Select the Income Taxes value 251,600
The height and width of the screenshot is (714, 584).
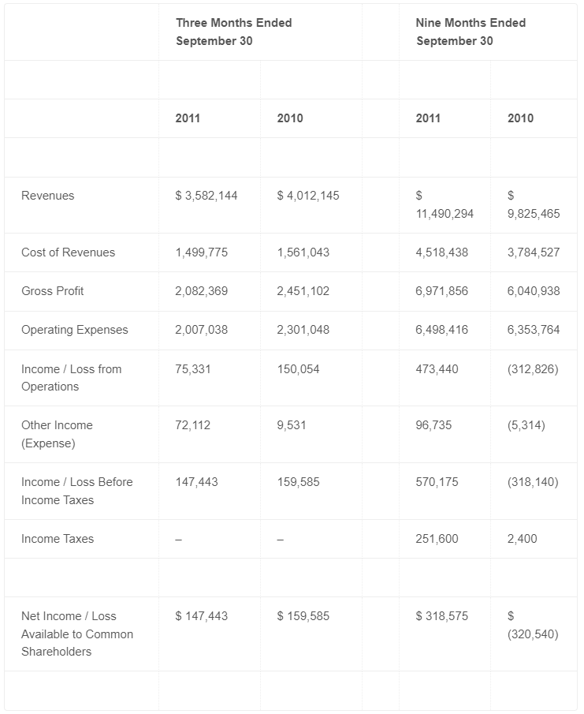pos(437,539)
